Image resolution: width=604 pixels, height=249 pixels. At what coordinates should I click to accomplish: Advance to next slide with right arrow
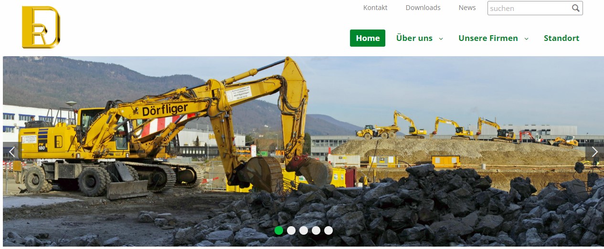pos(594,152)
